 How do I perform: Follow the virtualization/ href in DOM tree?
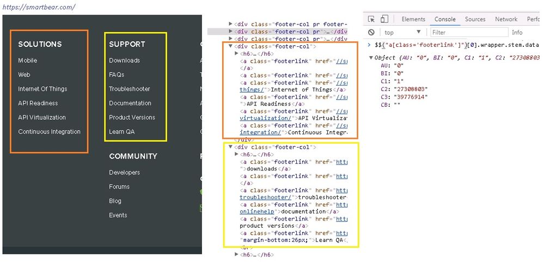[265, 118]
